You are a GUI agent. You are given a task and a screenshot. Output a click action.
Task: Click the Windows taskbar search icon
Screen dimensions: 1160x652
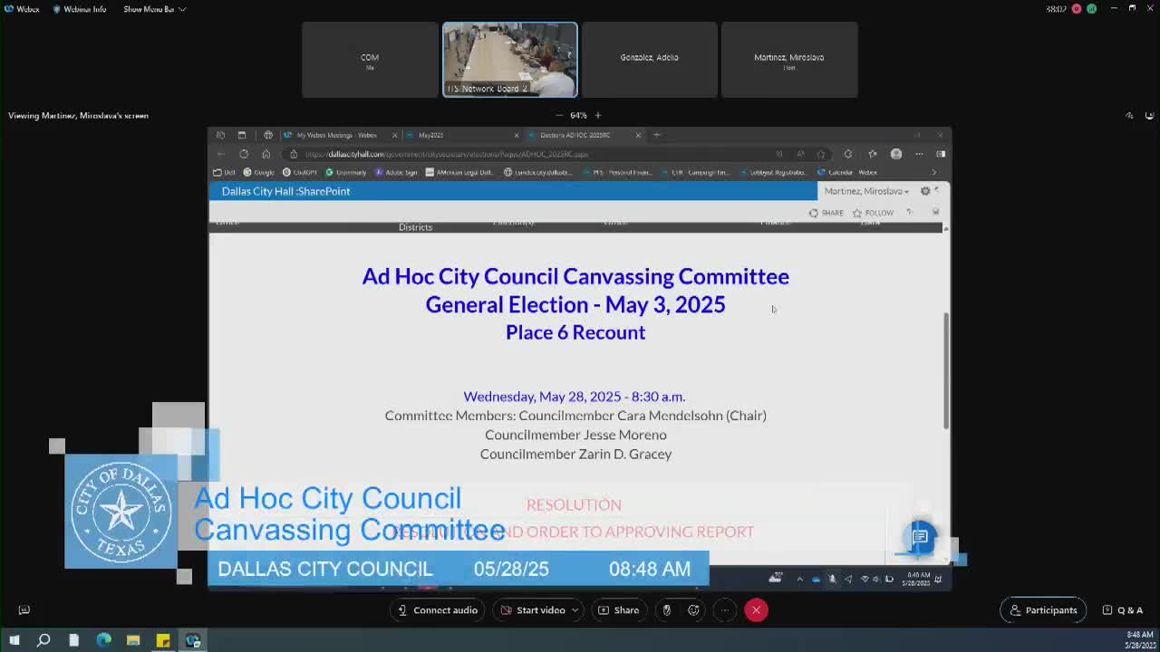[x=43, y=641]
